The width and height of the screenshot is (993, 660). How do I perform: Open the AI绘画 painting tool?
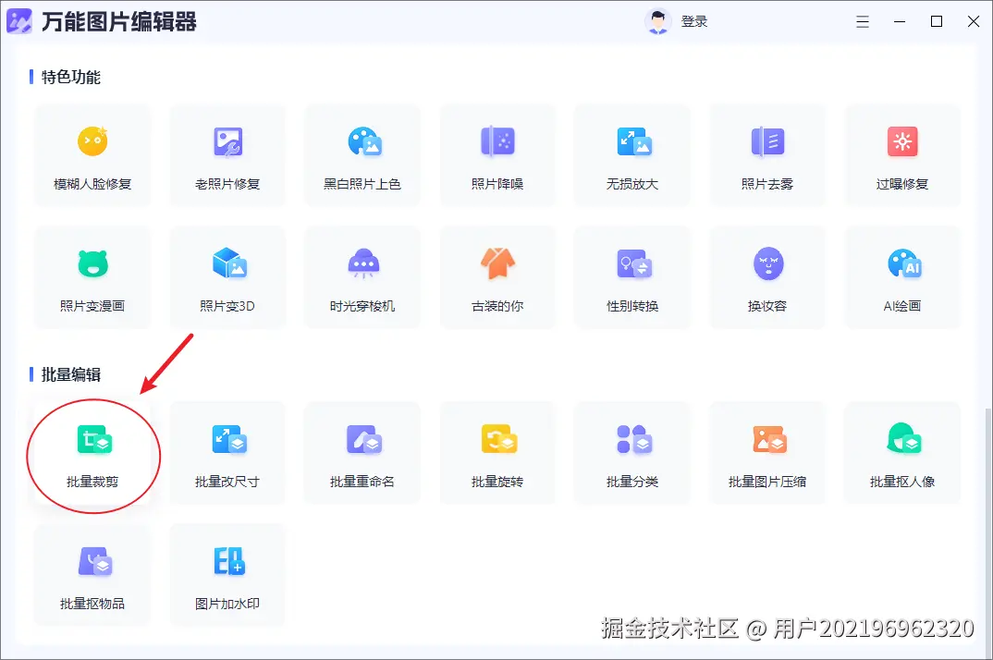click(902, 278)
